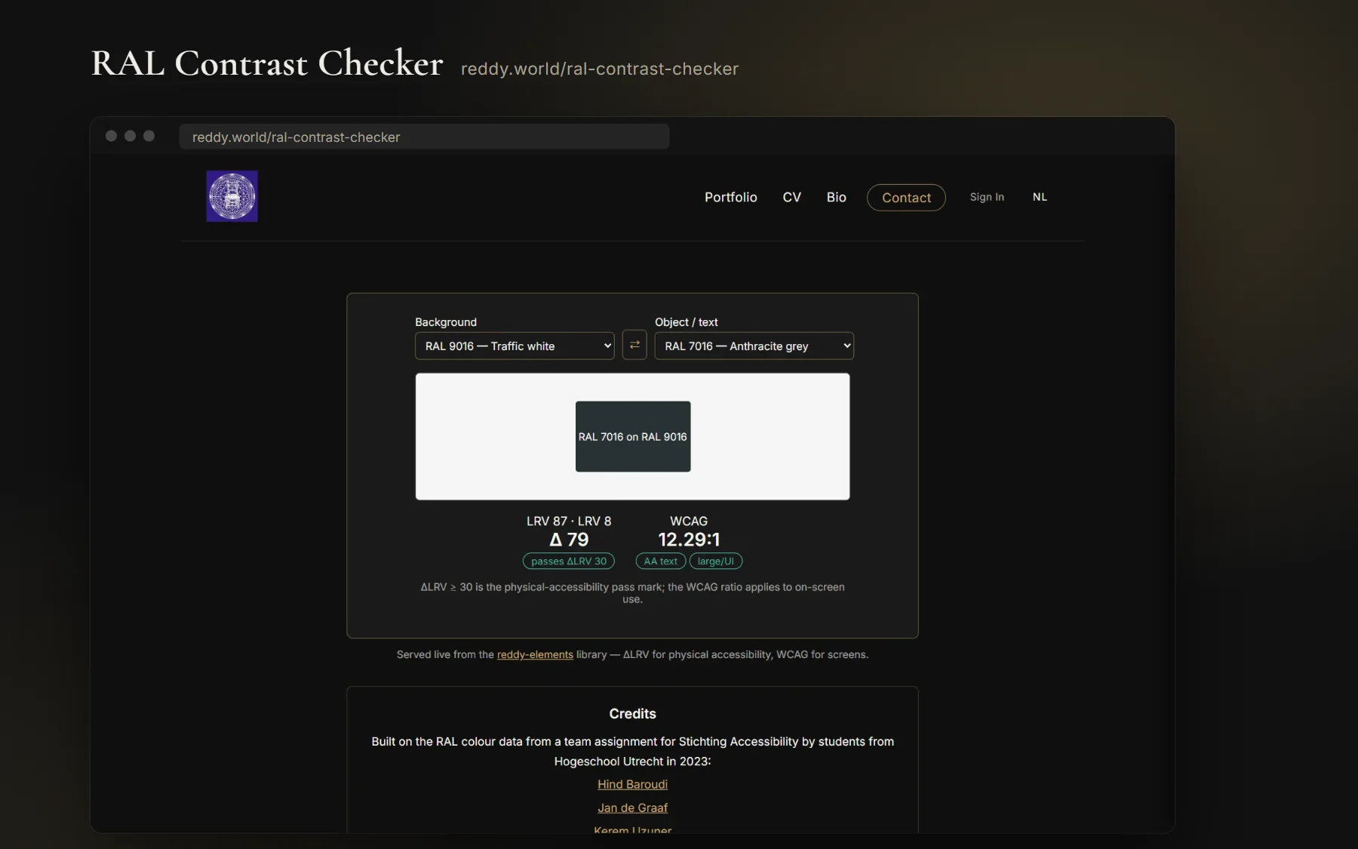Click the Credits heading
Image resolution: width=1358 pixels, height=849 pixels.
[x=632, y=713]
